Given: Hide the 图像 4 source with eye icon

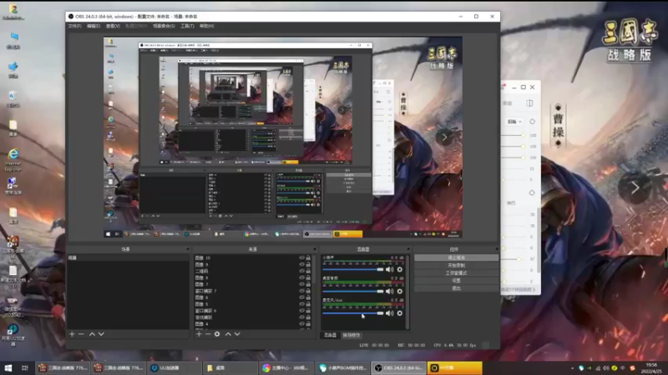Looking at the screenshot, I should pos(301,324).
